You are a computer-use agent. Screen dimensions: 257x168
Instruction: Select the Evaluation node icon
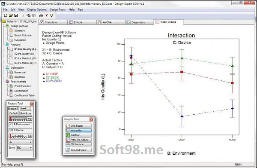(11, 40)
